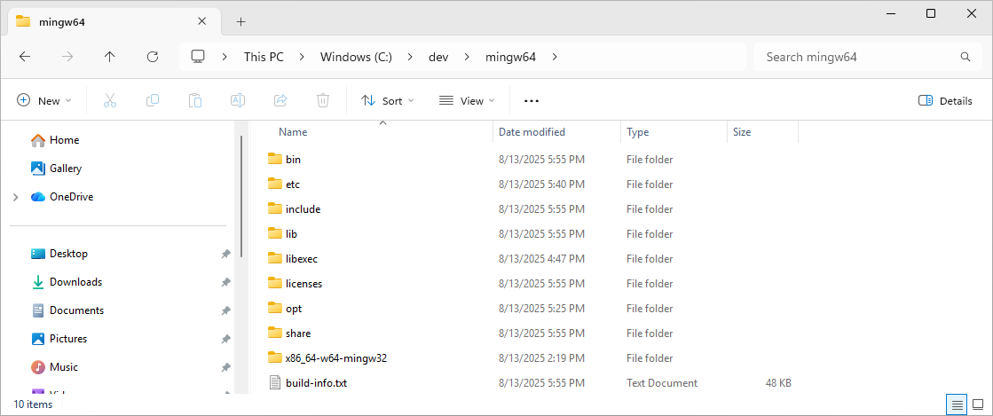Click the Copy icon in toolbar
Image resolution: width=993 pixels, height=416 pixels.
pyautogui.click(x=153, y=100)
